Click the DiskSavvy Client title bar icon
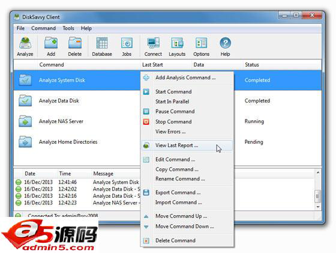The image size is (336, 253). tap(17, 17)
